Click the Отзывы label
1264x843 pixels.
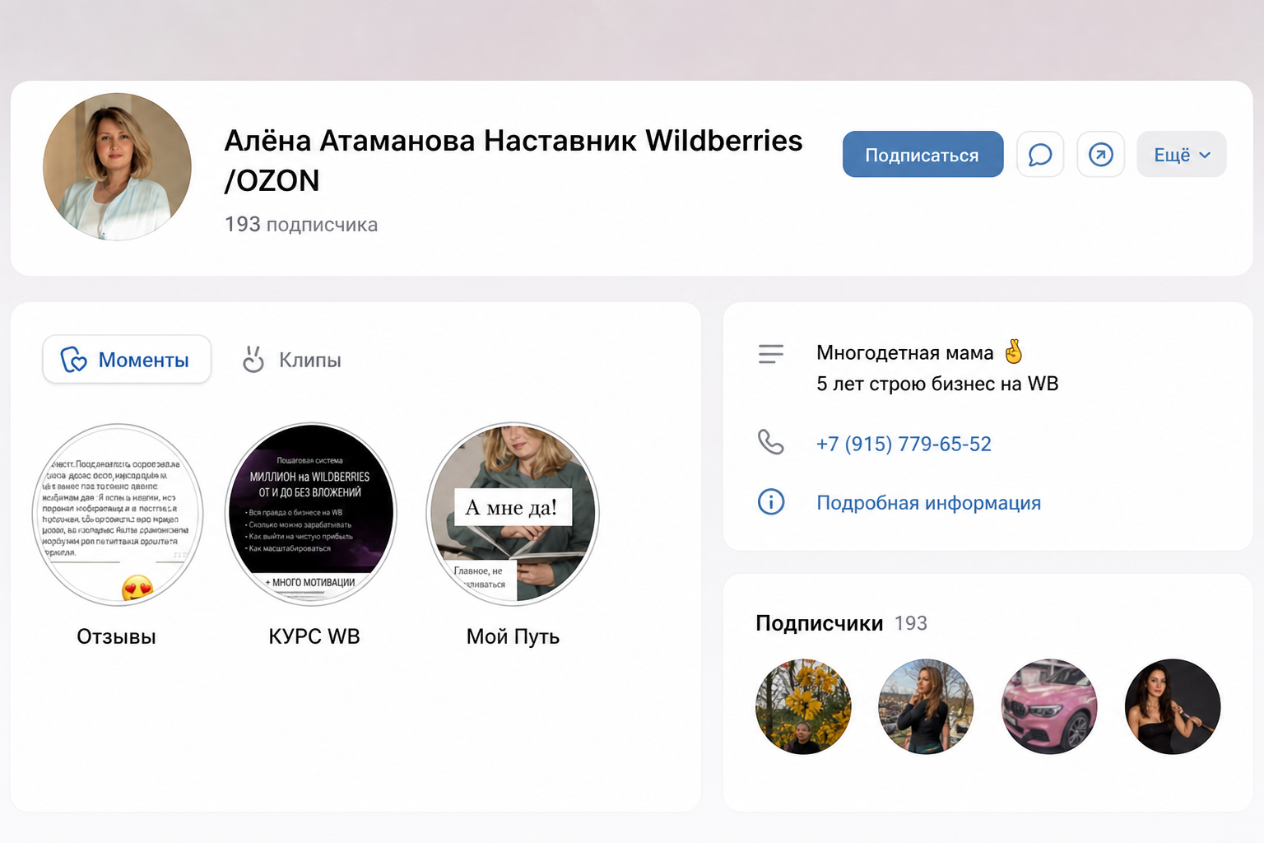(116, 636)
